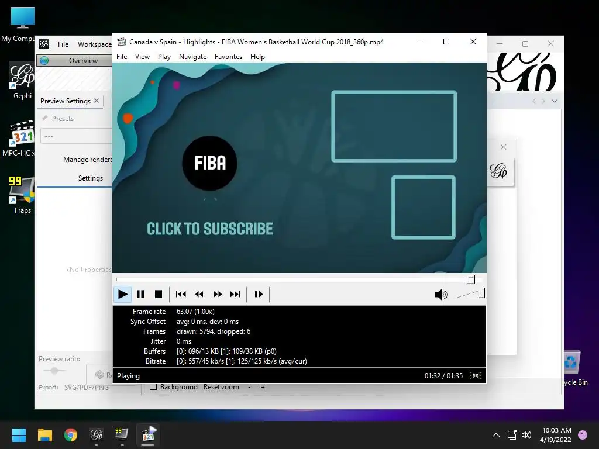599x449 pixels.
Task: Switch to Gephi in the taskbar
Action: tap(97, 435)
